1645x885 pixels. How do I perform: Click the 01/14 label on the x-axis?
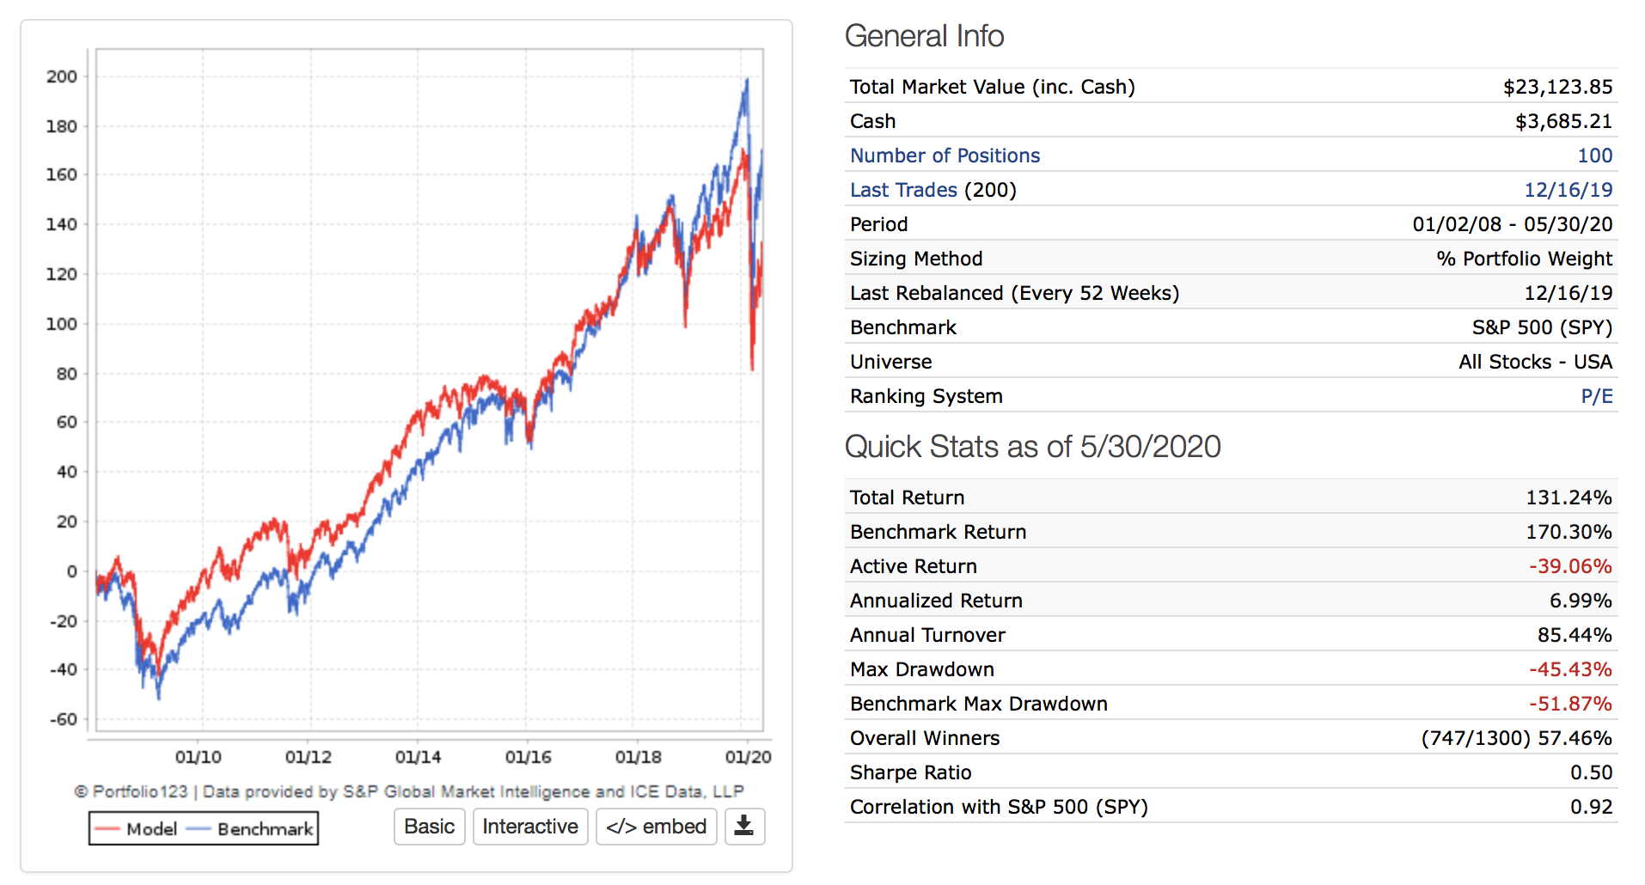[x=418, y=757]
